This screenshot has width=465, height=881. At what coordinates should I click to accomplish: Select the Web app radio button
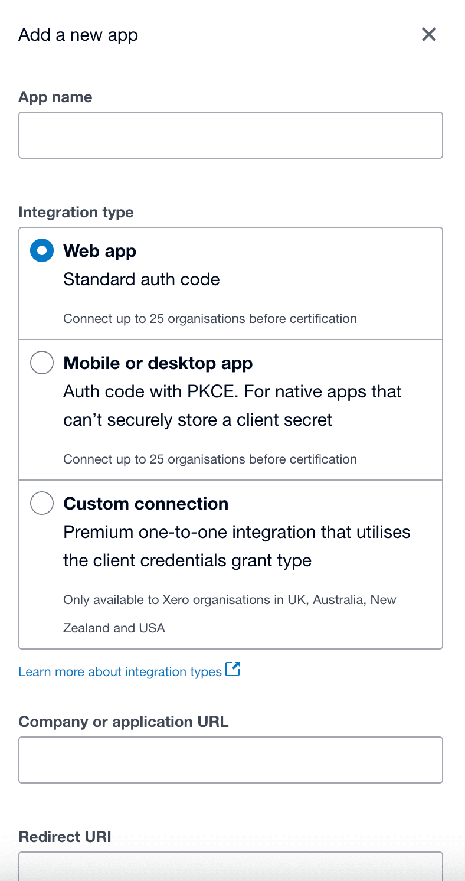pyautogui.click(x=42, y=251)
